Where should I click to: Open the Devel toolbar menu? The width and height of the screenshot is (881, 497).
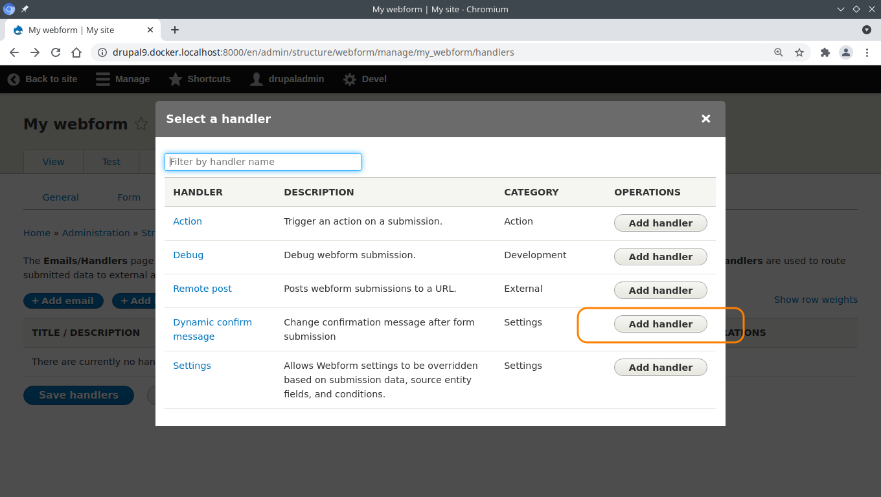[365, 79]
